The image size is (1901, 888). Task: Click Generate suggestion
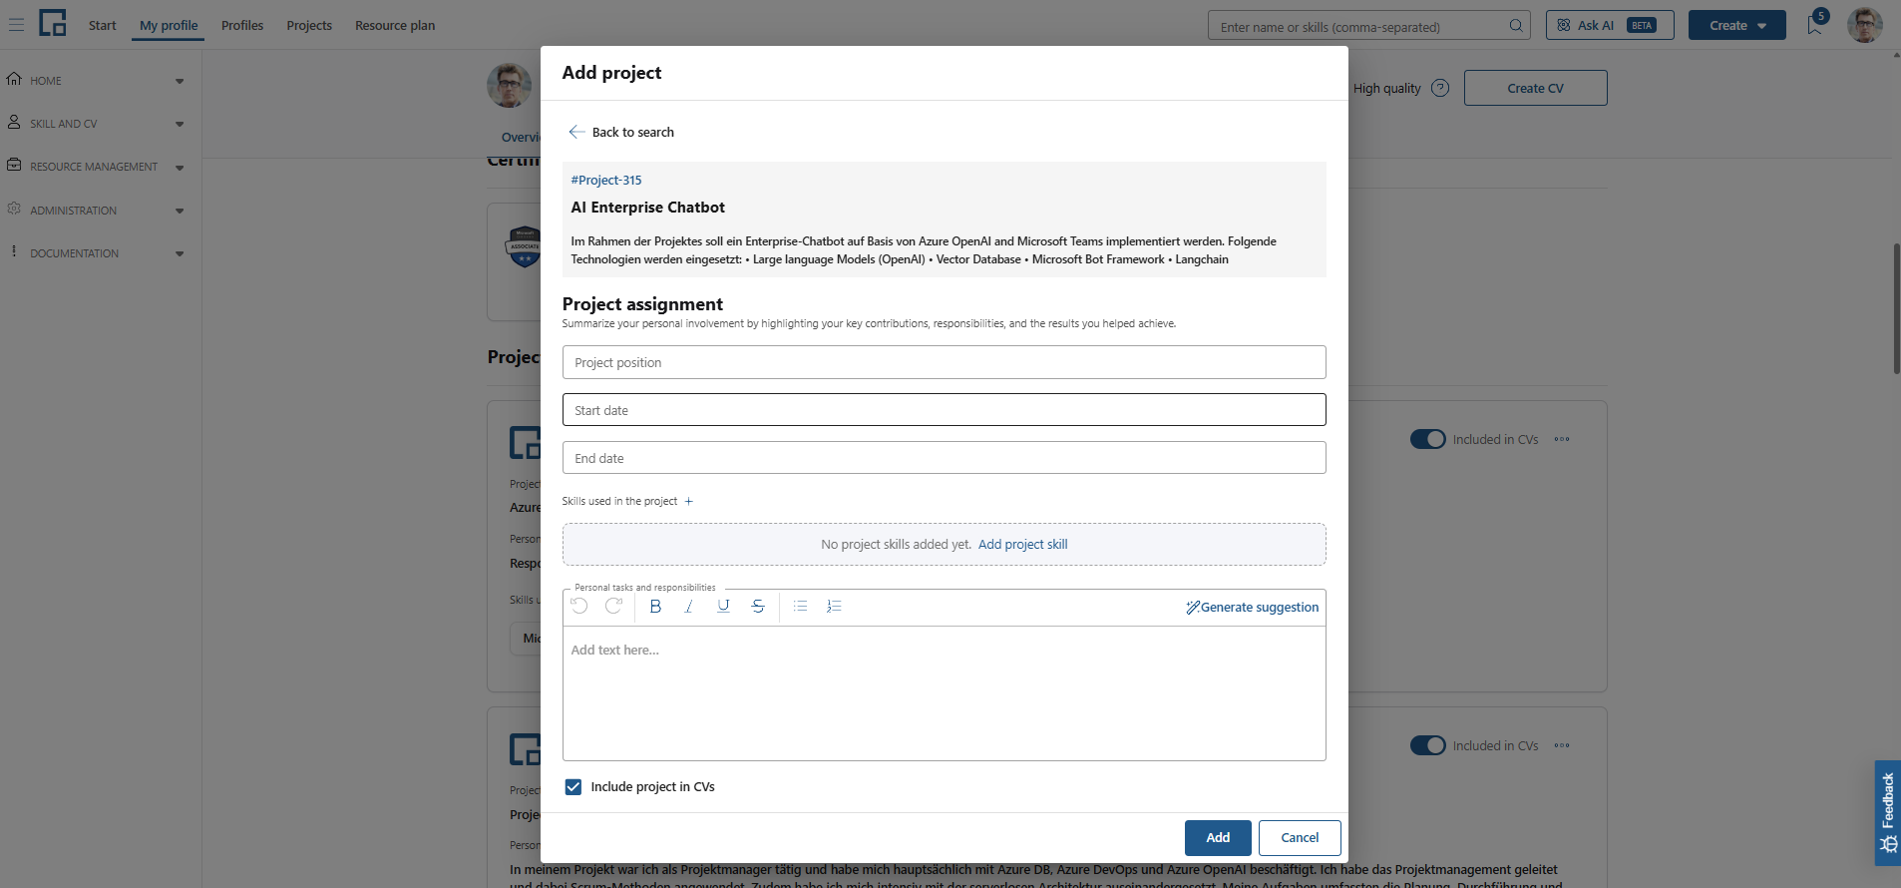(1252, 608)
